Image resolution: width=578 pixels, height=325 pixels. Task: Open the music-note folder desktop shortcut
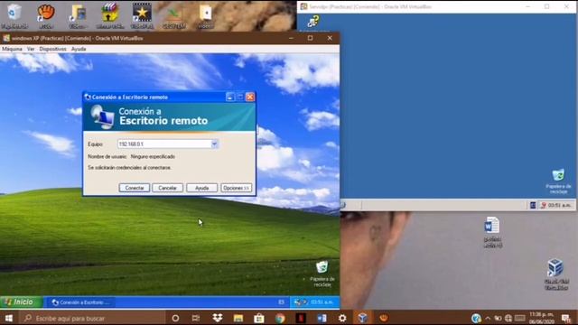coord(78,15)
